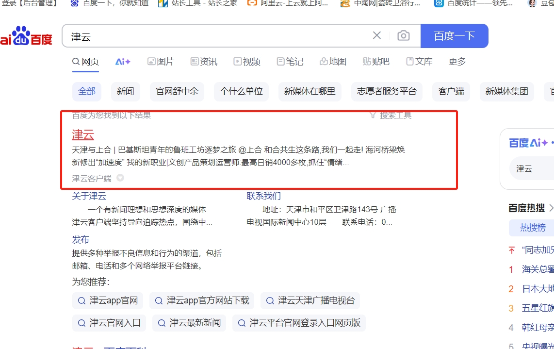Select the 新媒体集团 filter chip
This screenshot has width=554, height=349.
click(x=506, y=92)
